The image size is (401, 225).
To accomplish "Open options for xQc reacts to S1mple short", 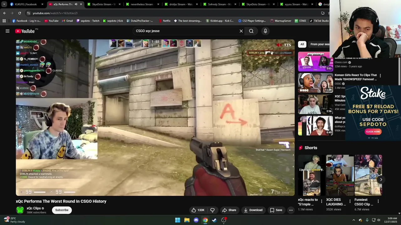I will pyautogui.click(x=321, y=202).
